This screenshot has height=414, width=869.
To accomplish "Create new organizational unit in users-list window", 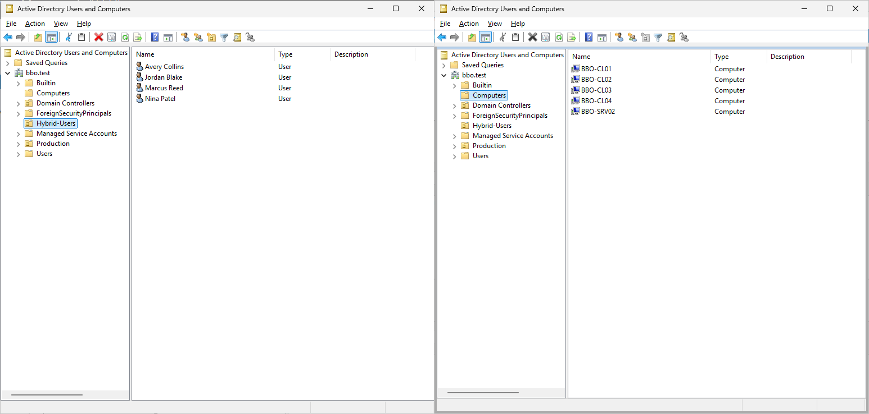I will pyautogui.click(x=211, y=37).
